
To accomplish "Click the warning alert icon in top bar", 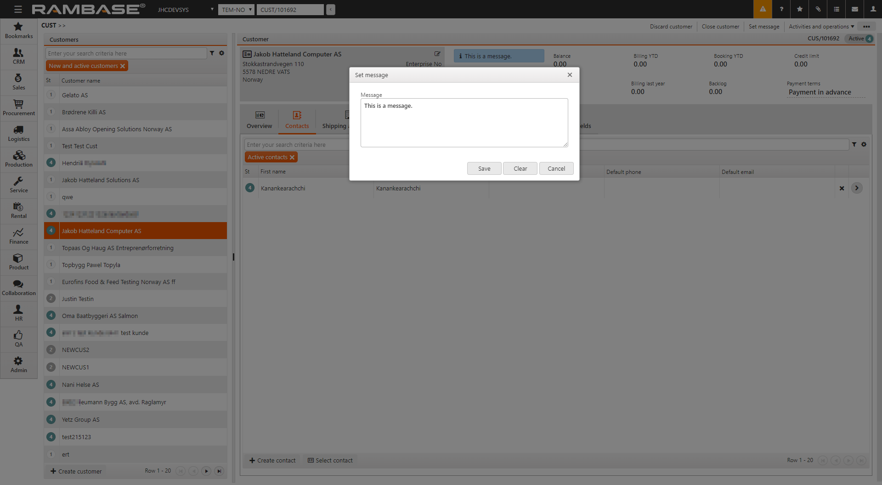I will tap(763, 9).
